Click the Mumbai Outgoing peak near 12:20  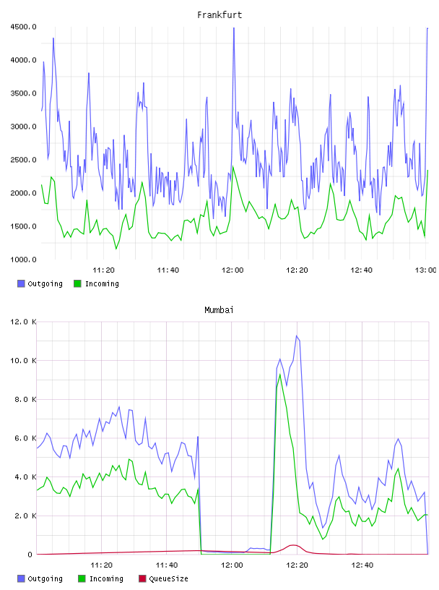coord(297,336)
